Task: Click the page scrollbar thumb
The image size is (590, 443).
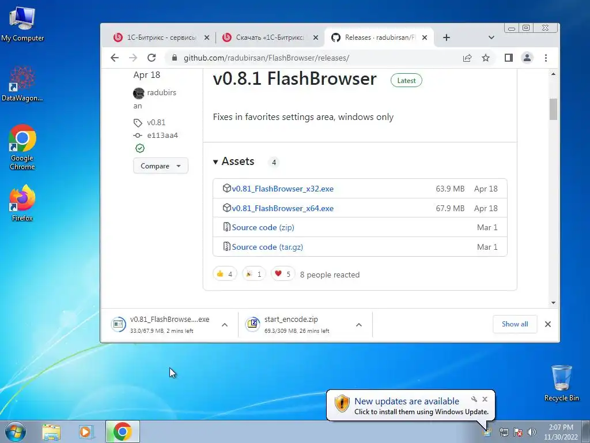Action: coord(553,109)
